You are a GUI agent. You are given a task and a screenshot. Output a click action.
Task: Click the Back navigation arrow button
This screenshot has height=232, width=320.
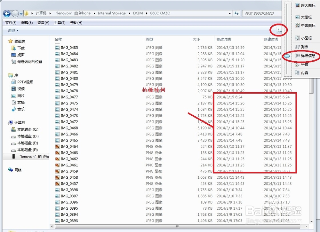pos(7,14)
